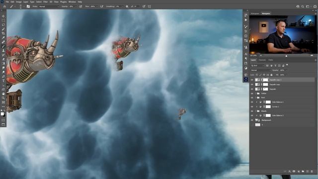The image size is (318, 179).
Task: Delete layer trash icon
Action: pyautogui.click(x=312, y=171)
